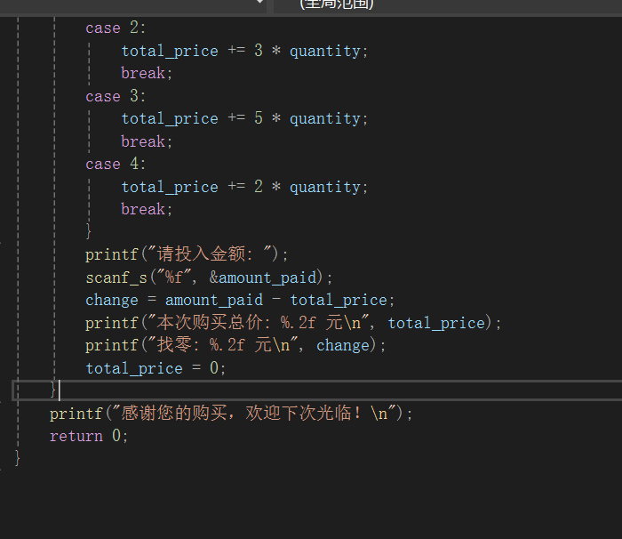Place cursor on the 'case 3:' label
622x539 pixels.
116,97
